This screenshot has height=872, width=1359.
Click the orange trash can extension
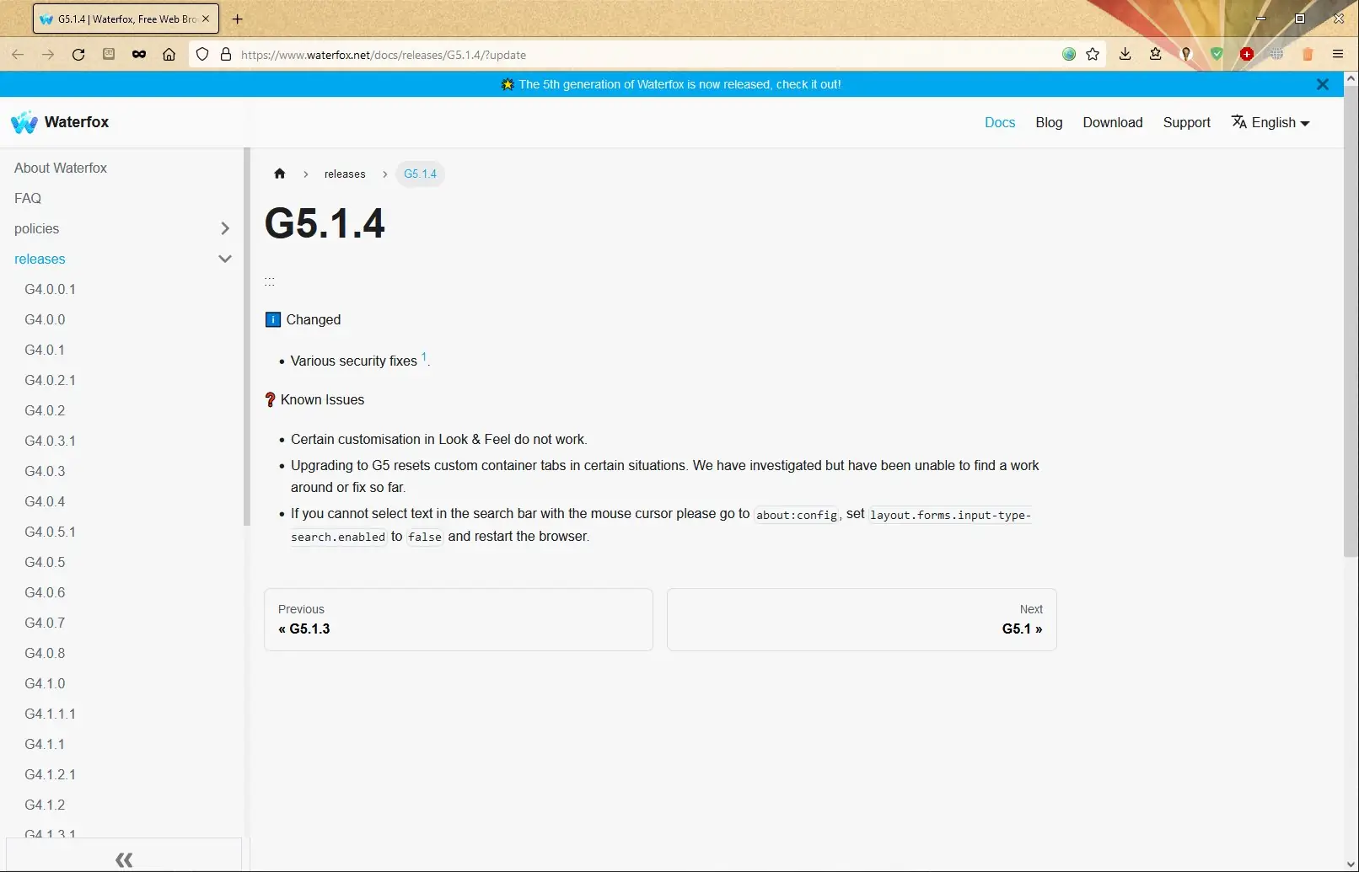click(1308, 55)
